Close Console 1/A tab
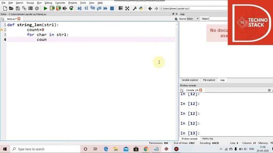The height and width of the screenshot is (153, 273). [201, 90]
